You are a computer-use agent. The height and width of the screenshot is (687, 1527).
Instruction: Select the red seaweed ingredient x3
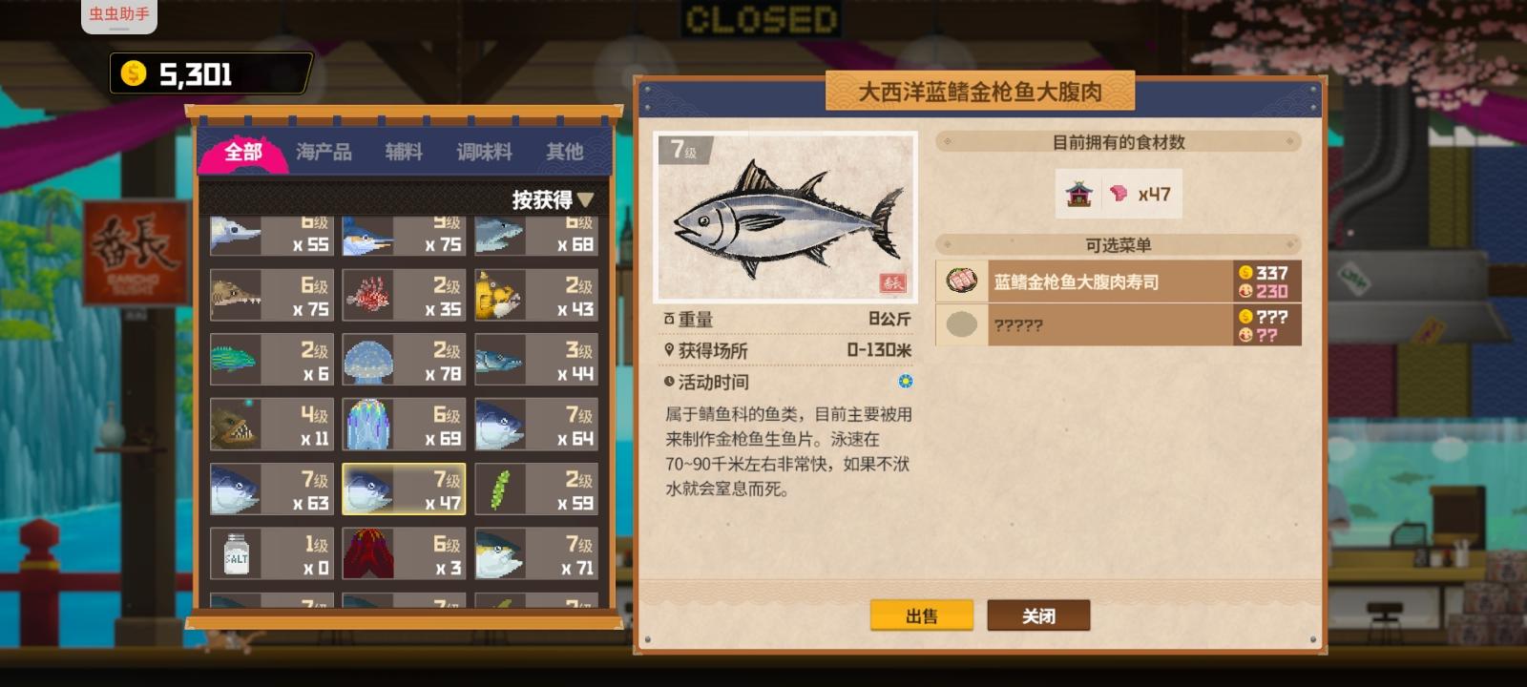pyautogui.click(x=404, y=553)
